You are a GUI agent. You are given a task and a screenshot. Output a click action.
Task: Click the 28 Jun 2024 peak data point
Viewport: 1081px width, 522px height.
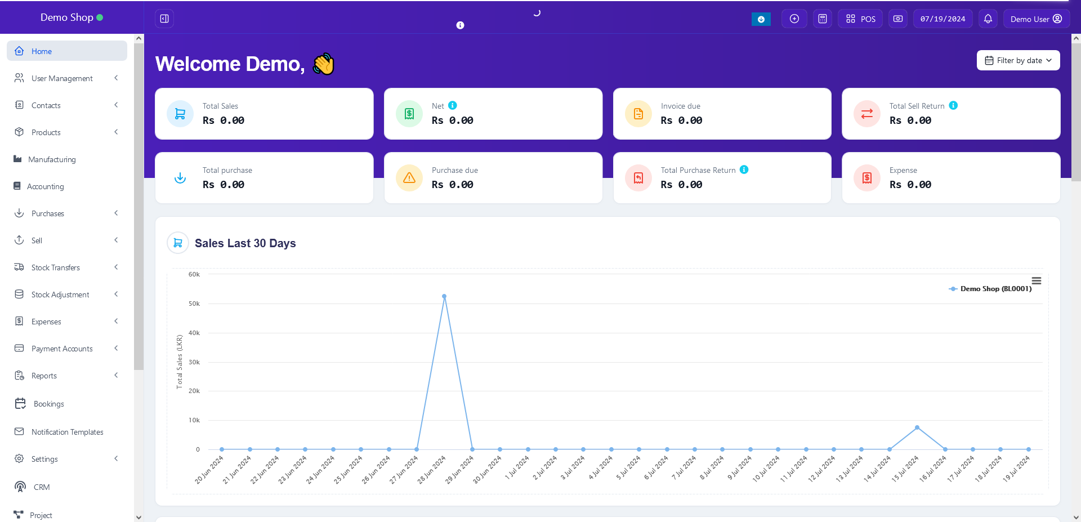point(444,296)
